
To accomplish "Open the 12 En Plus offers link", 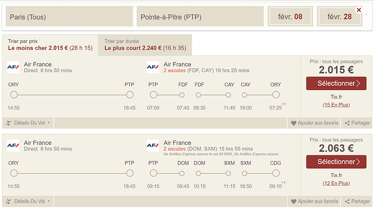I will click(336, 183).
